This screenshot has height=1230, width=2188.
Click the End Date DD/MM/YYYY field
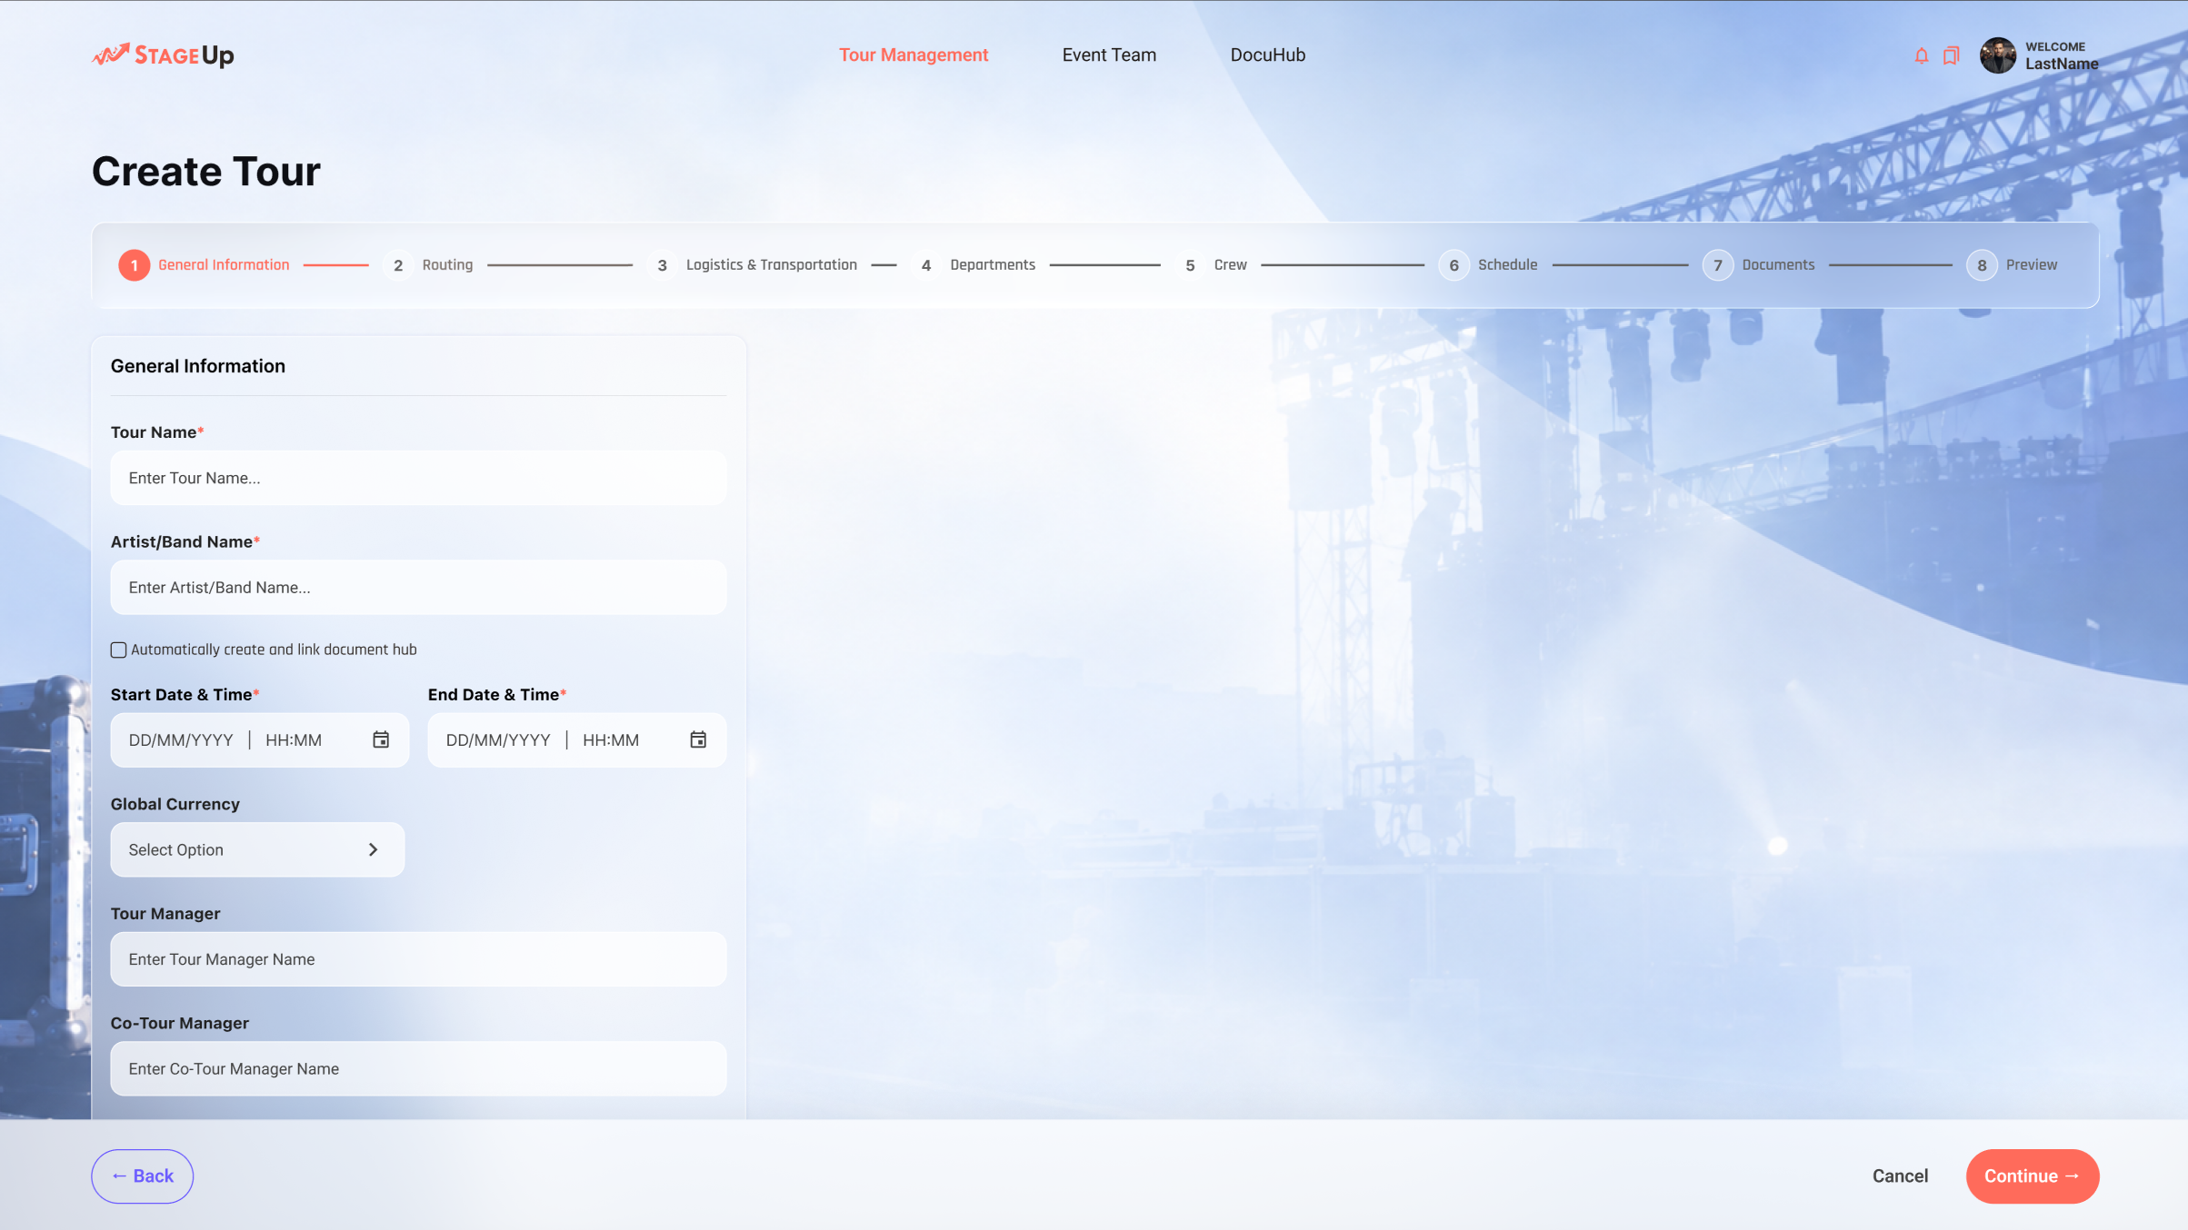click(x=498, y=739)
